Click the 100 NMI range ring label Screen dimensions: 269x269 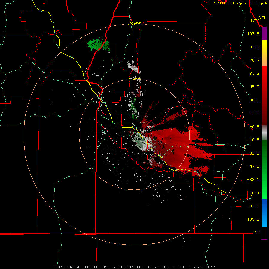[134, 24]
